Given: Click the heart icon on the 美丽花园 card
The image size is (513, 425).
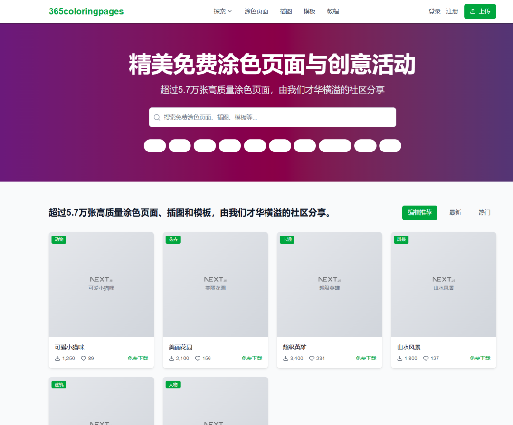Looking at the screenshot, I should point(198,358).
